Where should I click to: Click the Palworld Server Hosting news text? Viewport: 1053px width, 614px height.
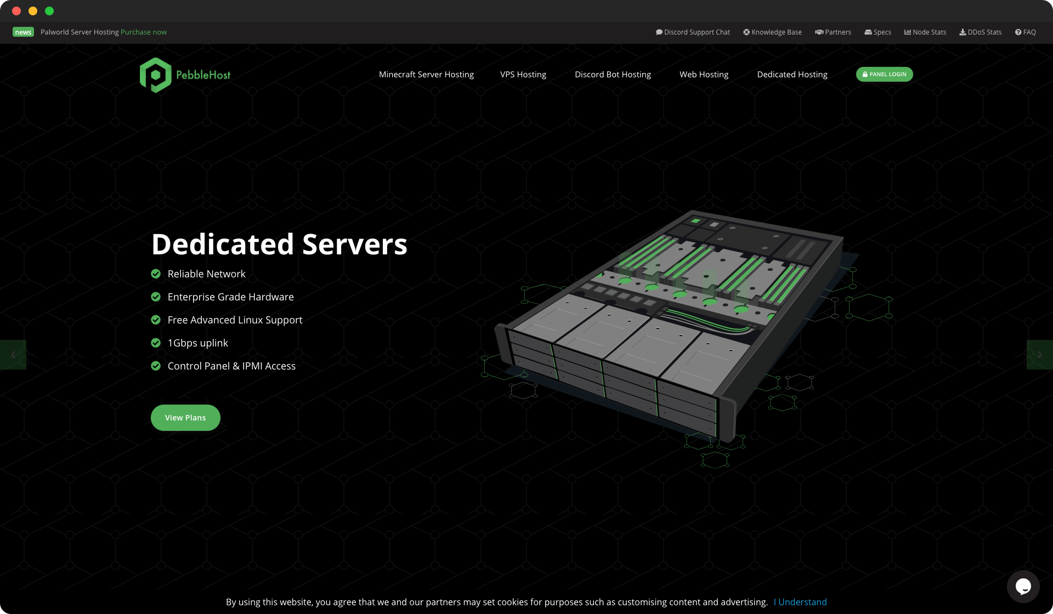tap(80, 32)
